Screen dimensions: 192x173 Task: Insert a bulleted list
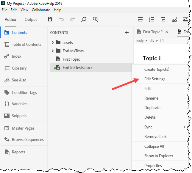[140, 20]
